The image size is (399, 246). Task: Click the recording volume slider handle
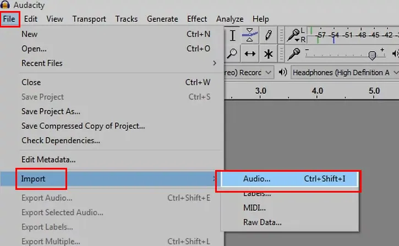coord(372,55)
